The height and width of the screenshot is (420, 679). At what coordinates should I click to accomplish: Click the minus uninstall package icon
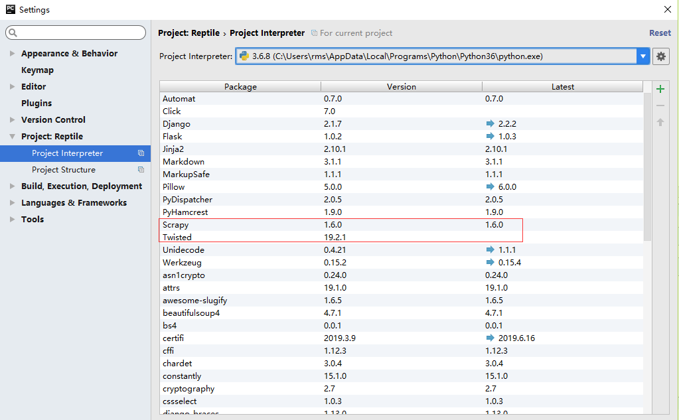tap(660, 105)
